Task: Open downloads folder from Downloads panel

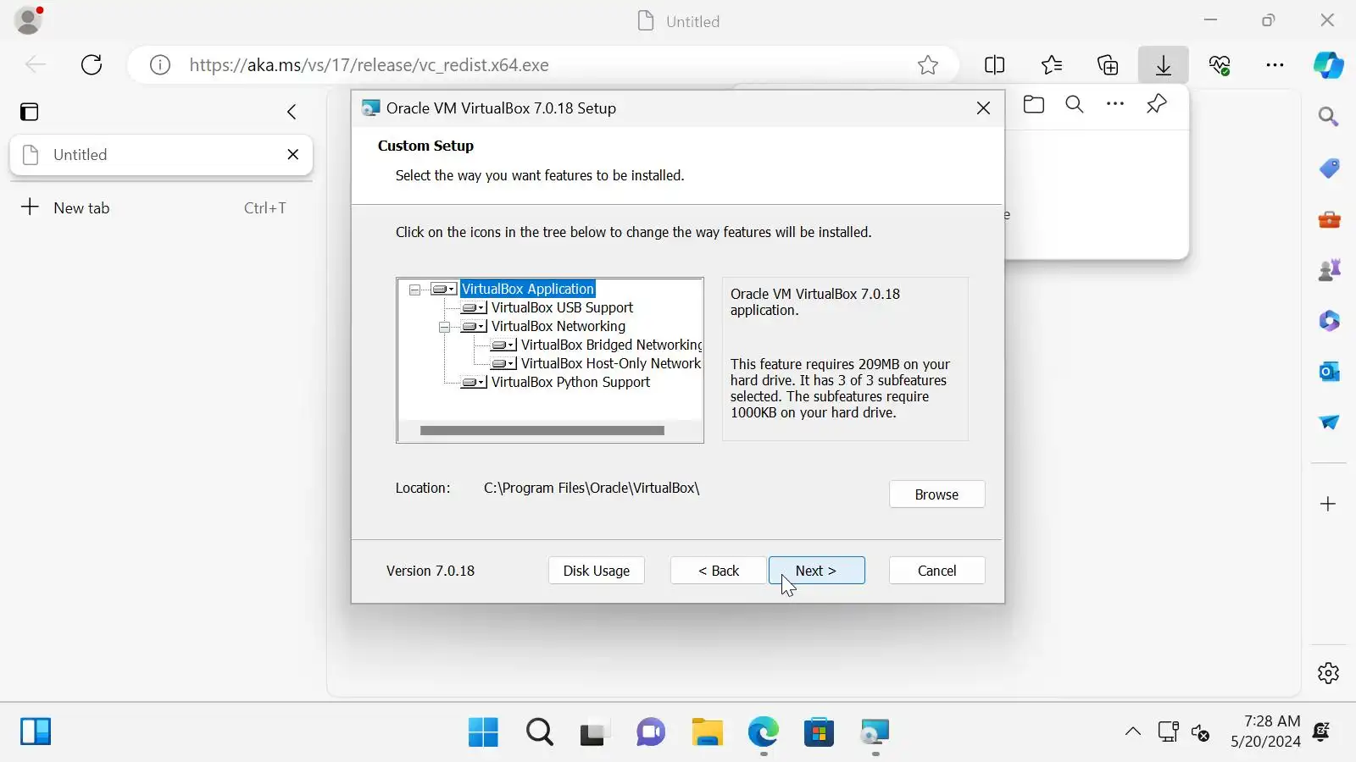Action: [x=1034, y=104]
